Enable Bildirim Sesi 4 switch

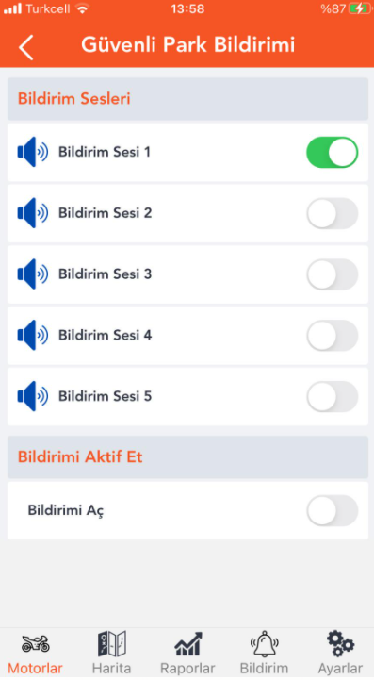(x=333, y=335)
